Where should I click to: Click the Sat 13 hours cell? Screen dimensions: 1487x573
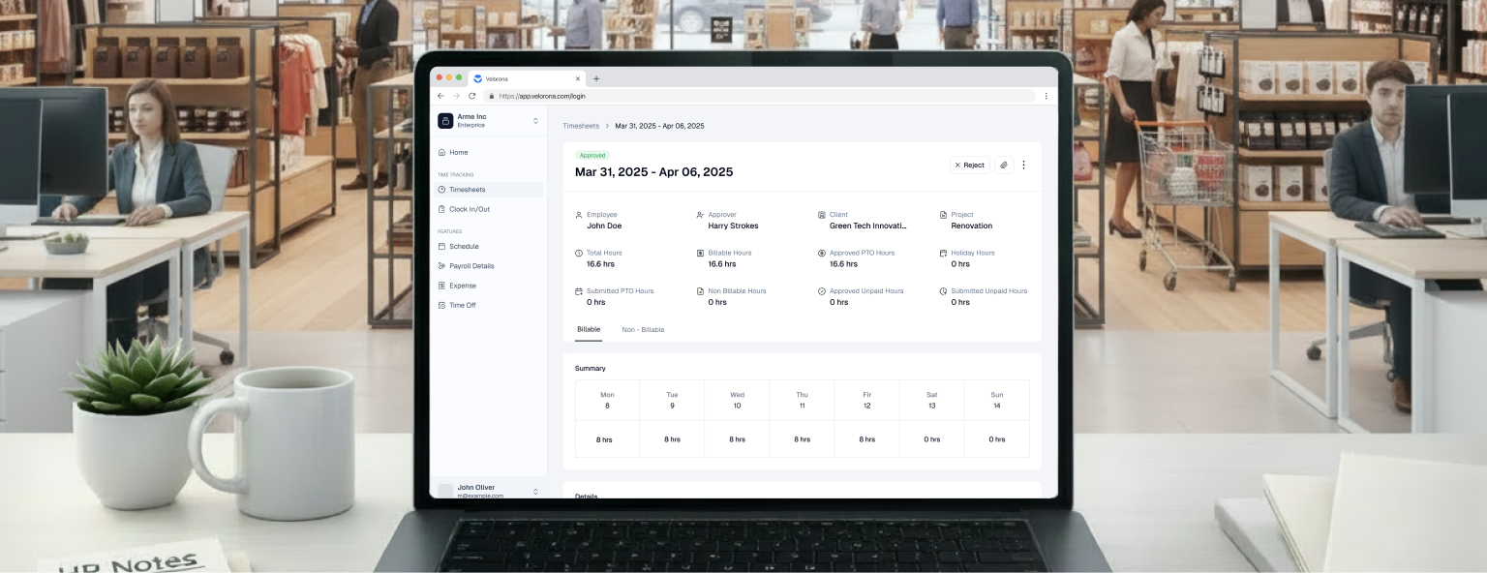coord(931,438)
